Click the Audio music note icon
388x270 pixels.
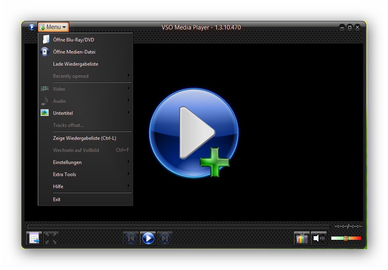[45, 101]
